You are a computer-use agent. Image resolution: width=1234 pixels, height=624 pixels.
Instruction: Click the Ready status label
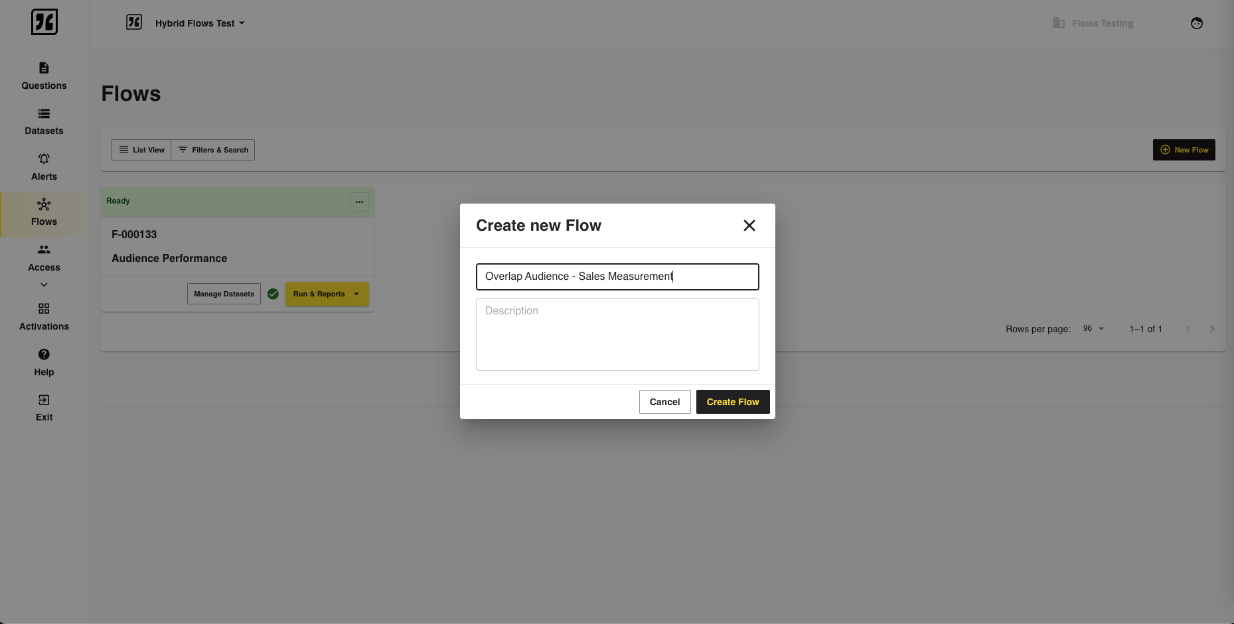(x=118, y=201)
